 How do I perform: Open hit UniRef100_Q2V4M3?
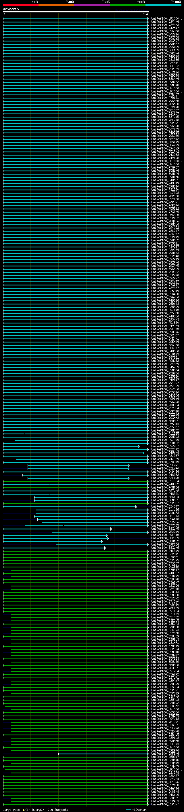165,25
